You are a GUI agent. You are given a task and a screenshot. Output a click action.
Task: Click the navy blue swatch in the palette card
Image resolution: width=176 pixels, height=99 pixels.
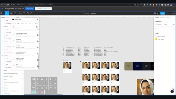(x=137, y=66)
